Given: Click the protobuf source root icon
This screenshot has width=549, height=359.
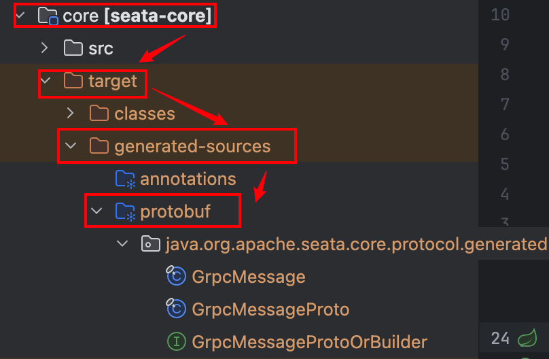Looking at the screenshot, I should click(x=125, y=211).
